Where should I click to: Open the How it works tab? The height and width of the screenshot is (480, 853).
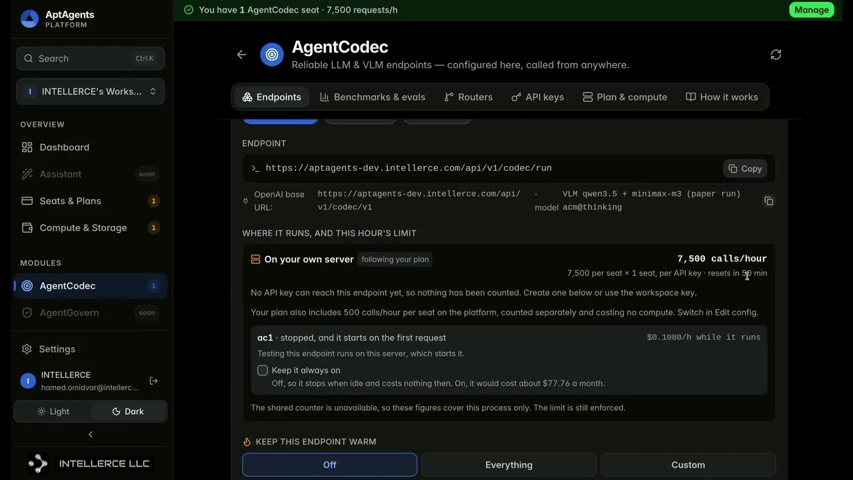[722, 97]
